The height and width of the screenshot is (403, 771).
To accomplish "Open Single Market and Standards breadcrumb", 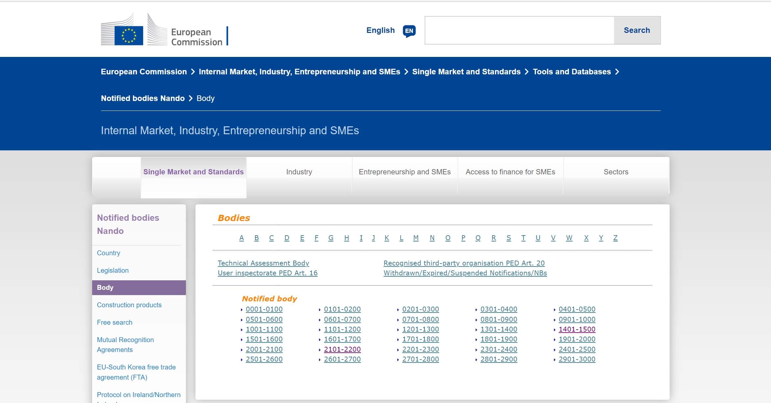I will (x=466, y=72).
